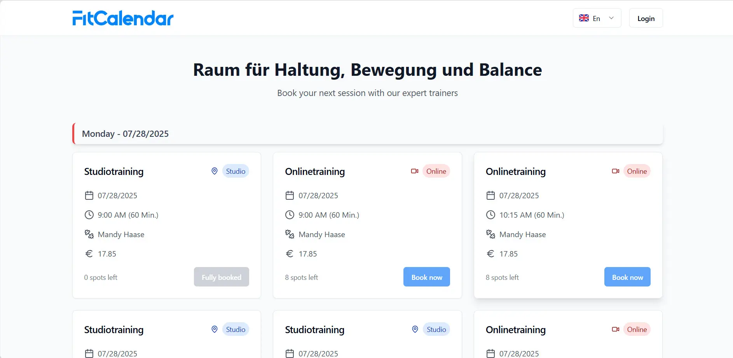Click "Book your next session with our expert trainers"
The height and width of the screenshot is (358, 733).
pos(367,93)
